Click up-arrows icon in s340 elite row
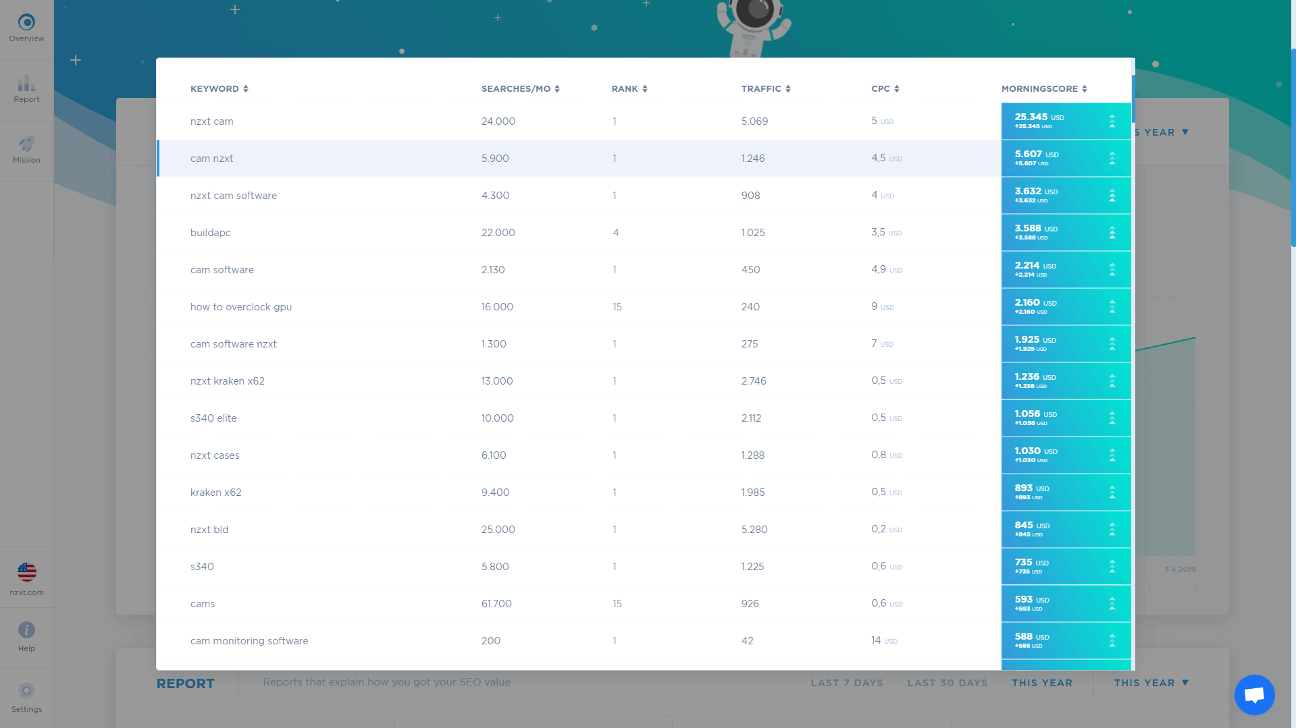 [x=1112, y=418]
